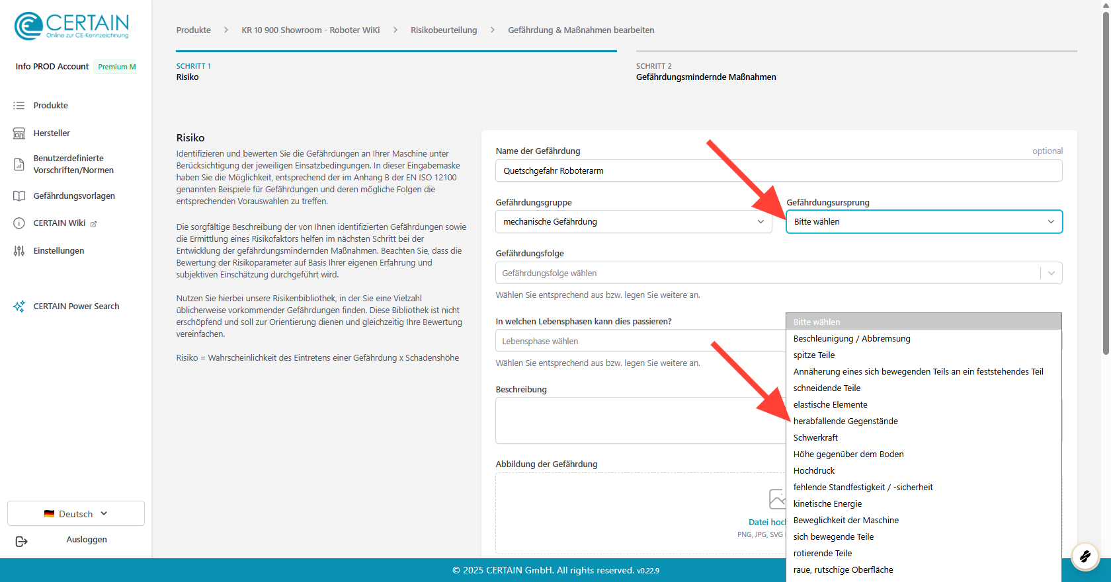Viewport: 1111px width, 582px height.
Task: Select 'Beschleunigung / Abbremsung' option
Action: pyautogui.click(x=924, y=338)
